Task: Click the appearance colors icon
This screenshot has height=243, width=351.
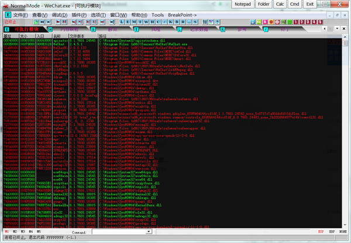Action: click(x=211, y=22)
